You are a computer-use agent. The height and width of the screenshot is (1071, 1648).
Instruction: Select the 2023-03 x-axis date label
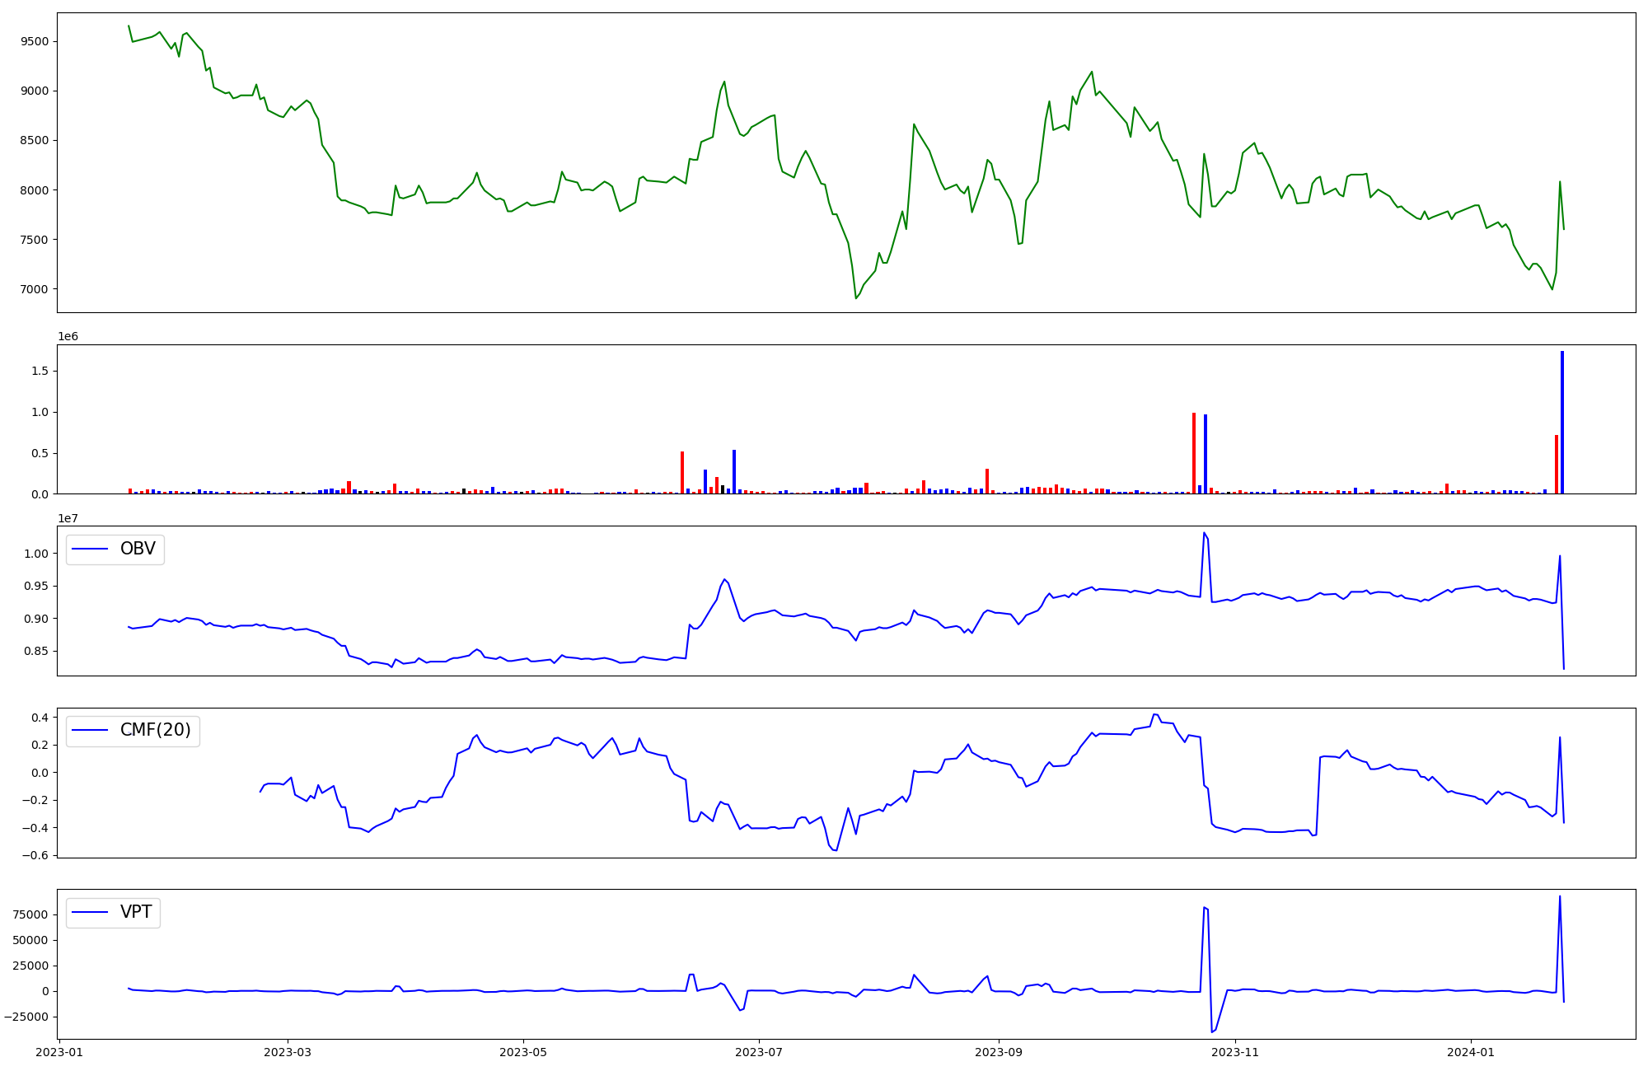[288, 1052]
